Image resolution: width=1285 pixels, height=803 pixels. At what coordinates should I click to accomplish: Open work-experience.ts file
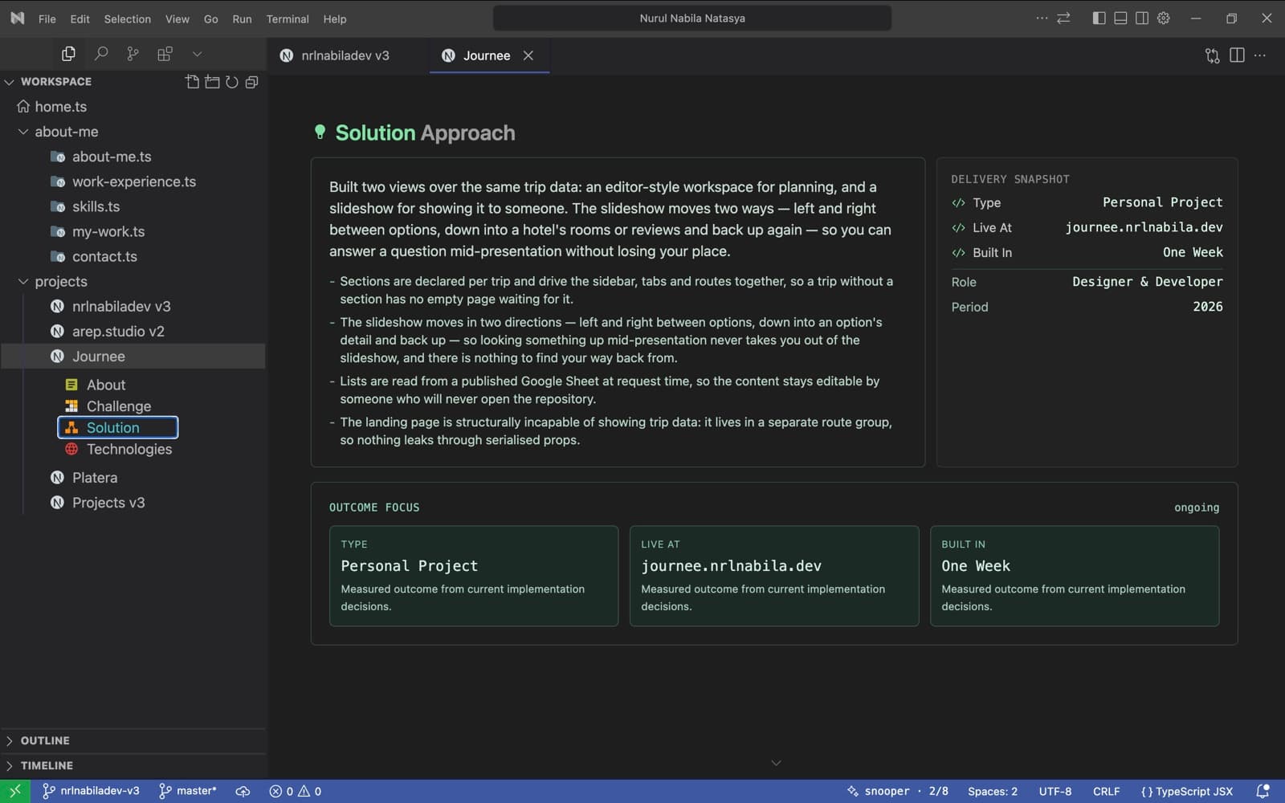133,181
